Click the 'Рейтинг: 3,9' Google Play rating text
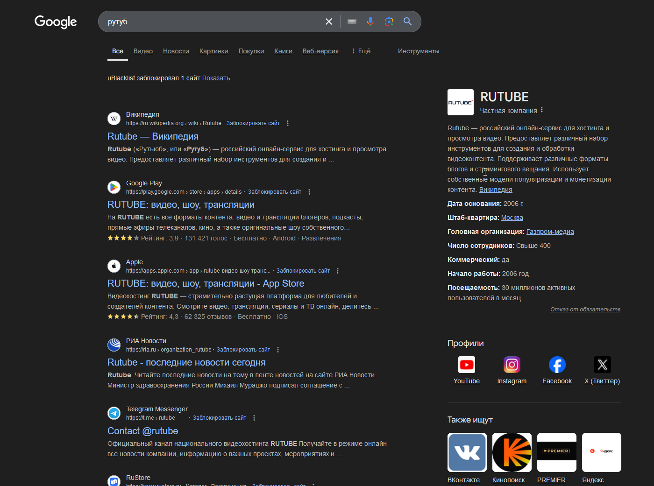This screenshot has width=654, height=486. pyautogui.click(x=160, y=238)
